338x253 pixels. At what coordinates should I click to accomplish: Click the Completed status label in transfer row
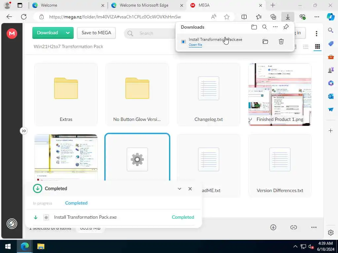183,217
